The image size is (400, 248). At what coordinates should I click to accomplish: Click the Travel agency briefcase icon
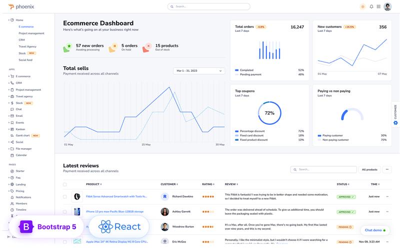pyautogui.click(x=12, y=96)
